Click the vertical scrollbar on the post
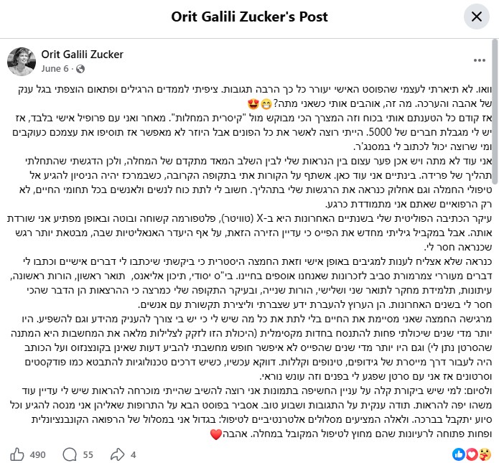The width and height of the screenshot is (499, 463). [495, 111]
